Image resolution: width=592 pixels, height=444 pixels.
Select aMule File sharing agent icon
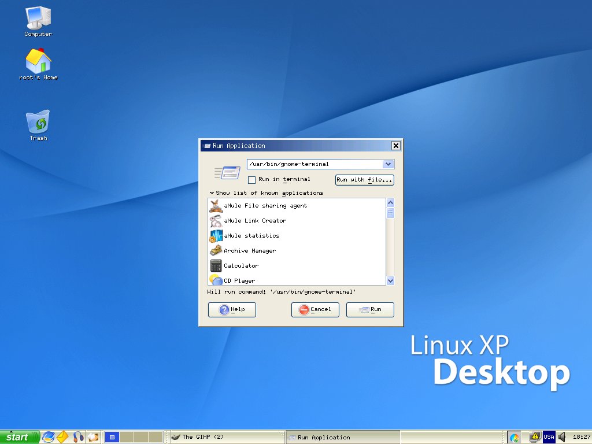pyautogui.click(x=216, y=206)
